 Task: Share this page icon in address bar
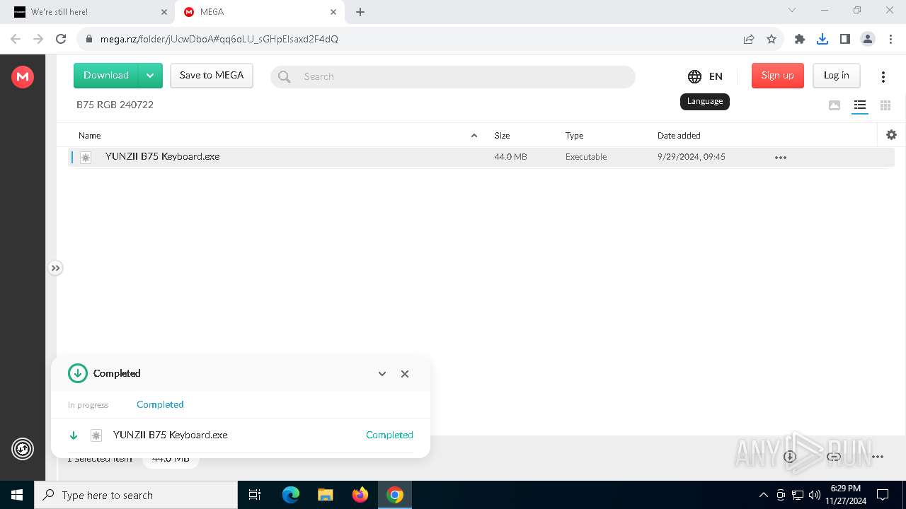[749, 39]
